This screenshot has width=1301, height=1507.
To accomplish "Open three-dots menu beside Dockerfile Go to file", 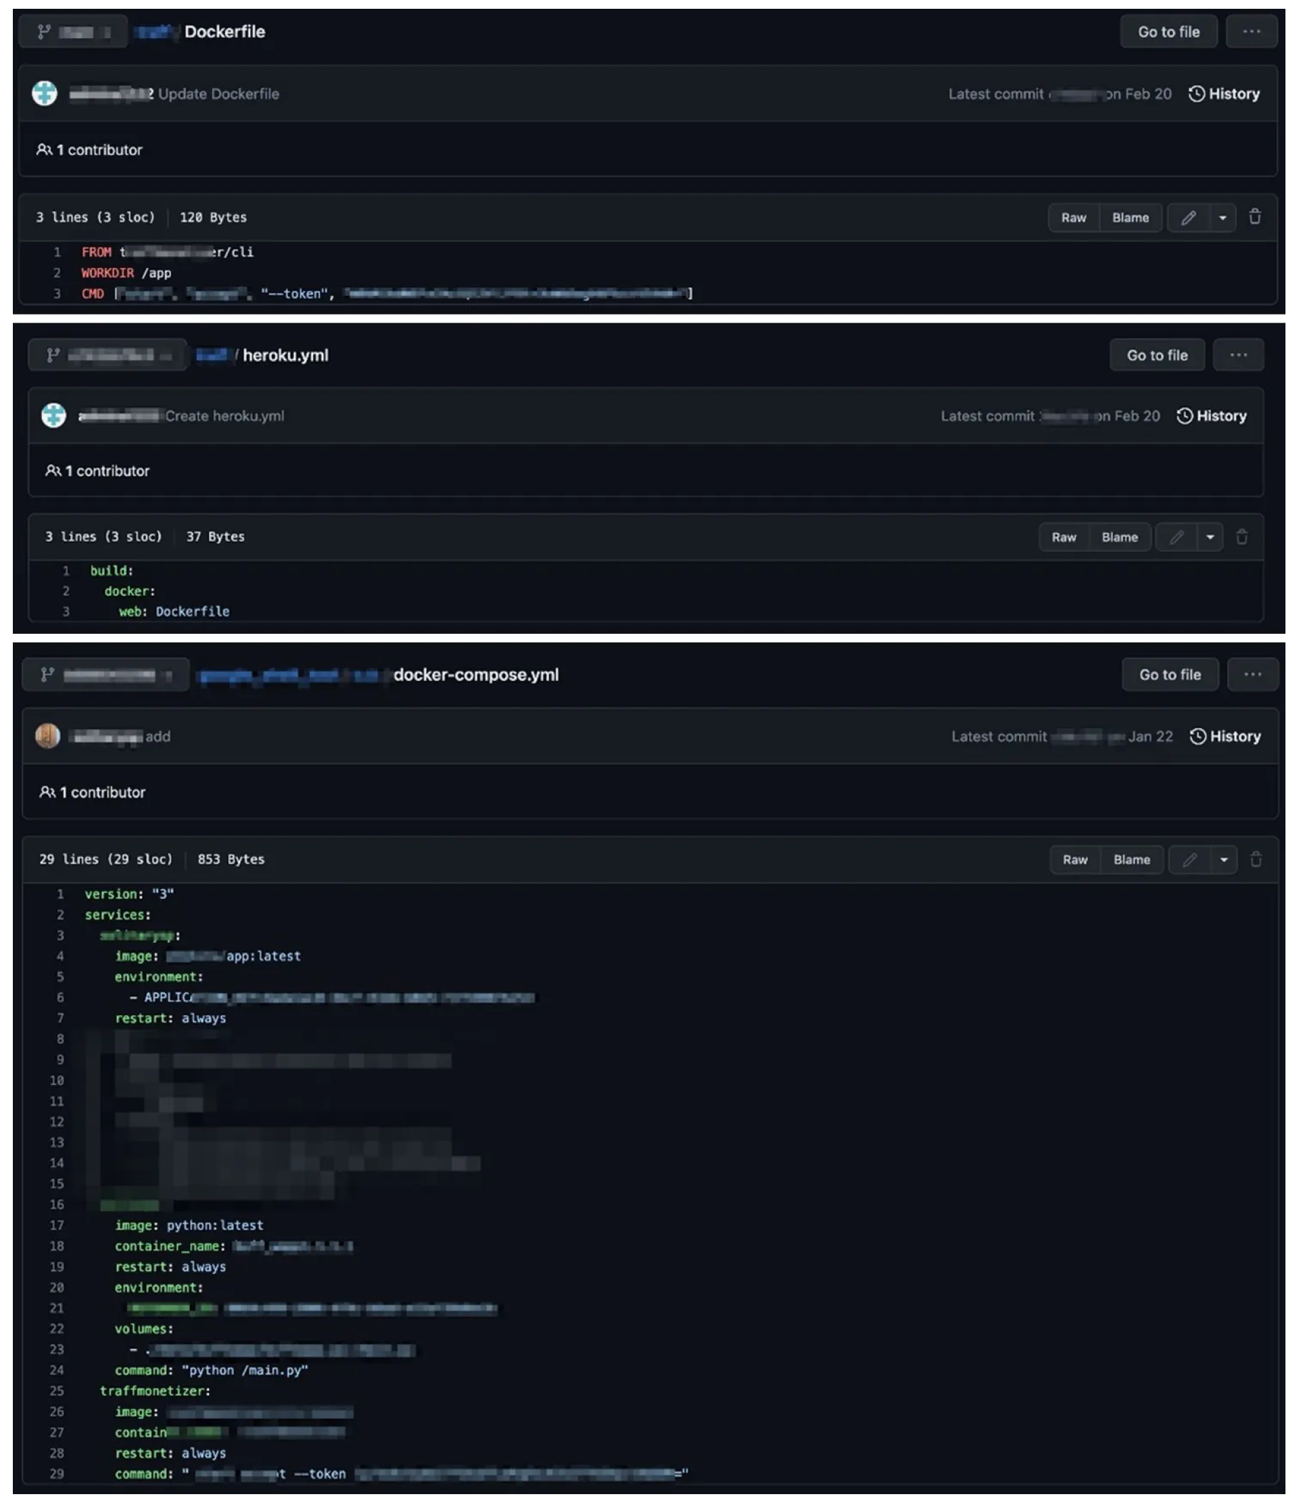I will click(1251, 32).
